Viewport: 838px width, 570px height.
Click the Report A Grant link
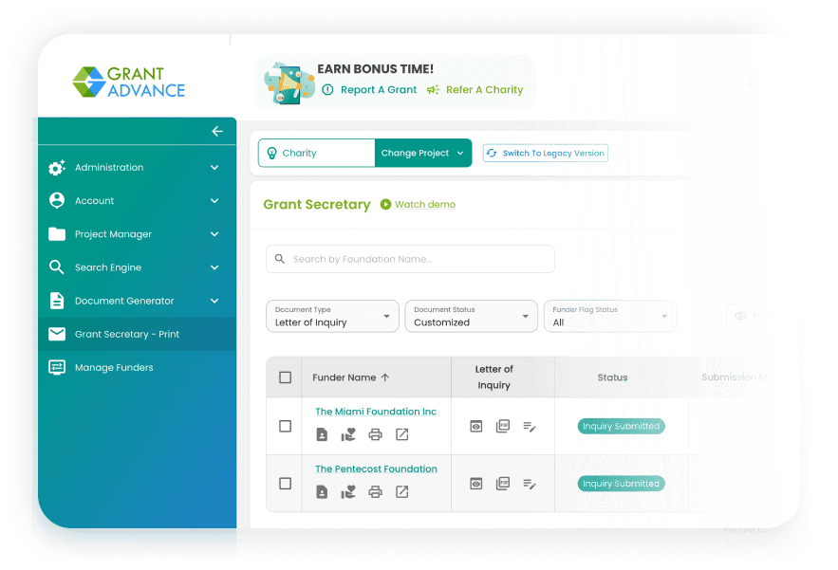[x=379, y=90]
